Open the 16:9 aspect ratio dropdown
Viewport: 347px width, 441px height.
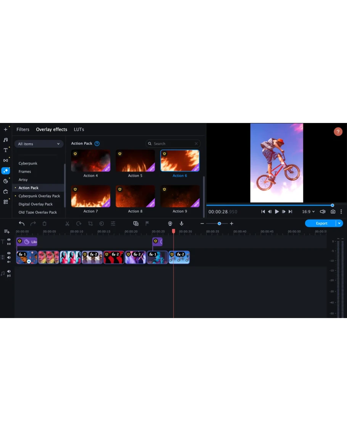(308, 212)
